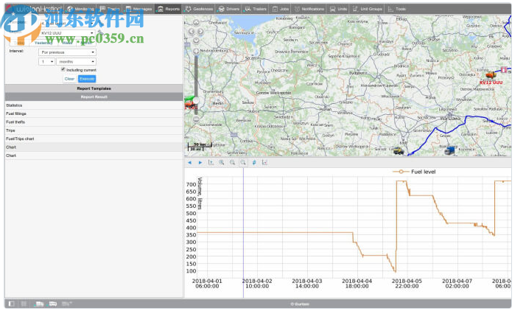Click the chart vertical time cursor line
This screenshot has height=311, width=526.
244,232
